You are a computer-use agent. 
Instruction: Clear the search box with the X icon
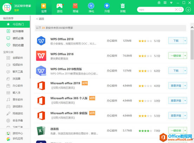[176, 9]
